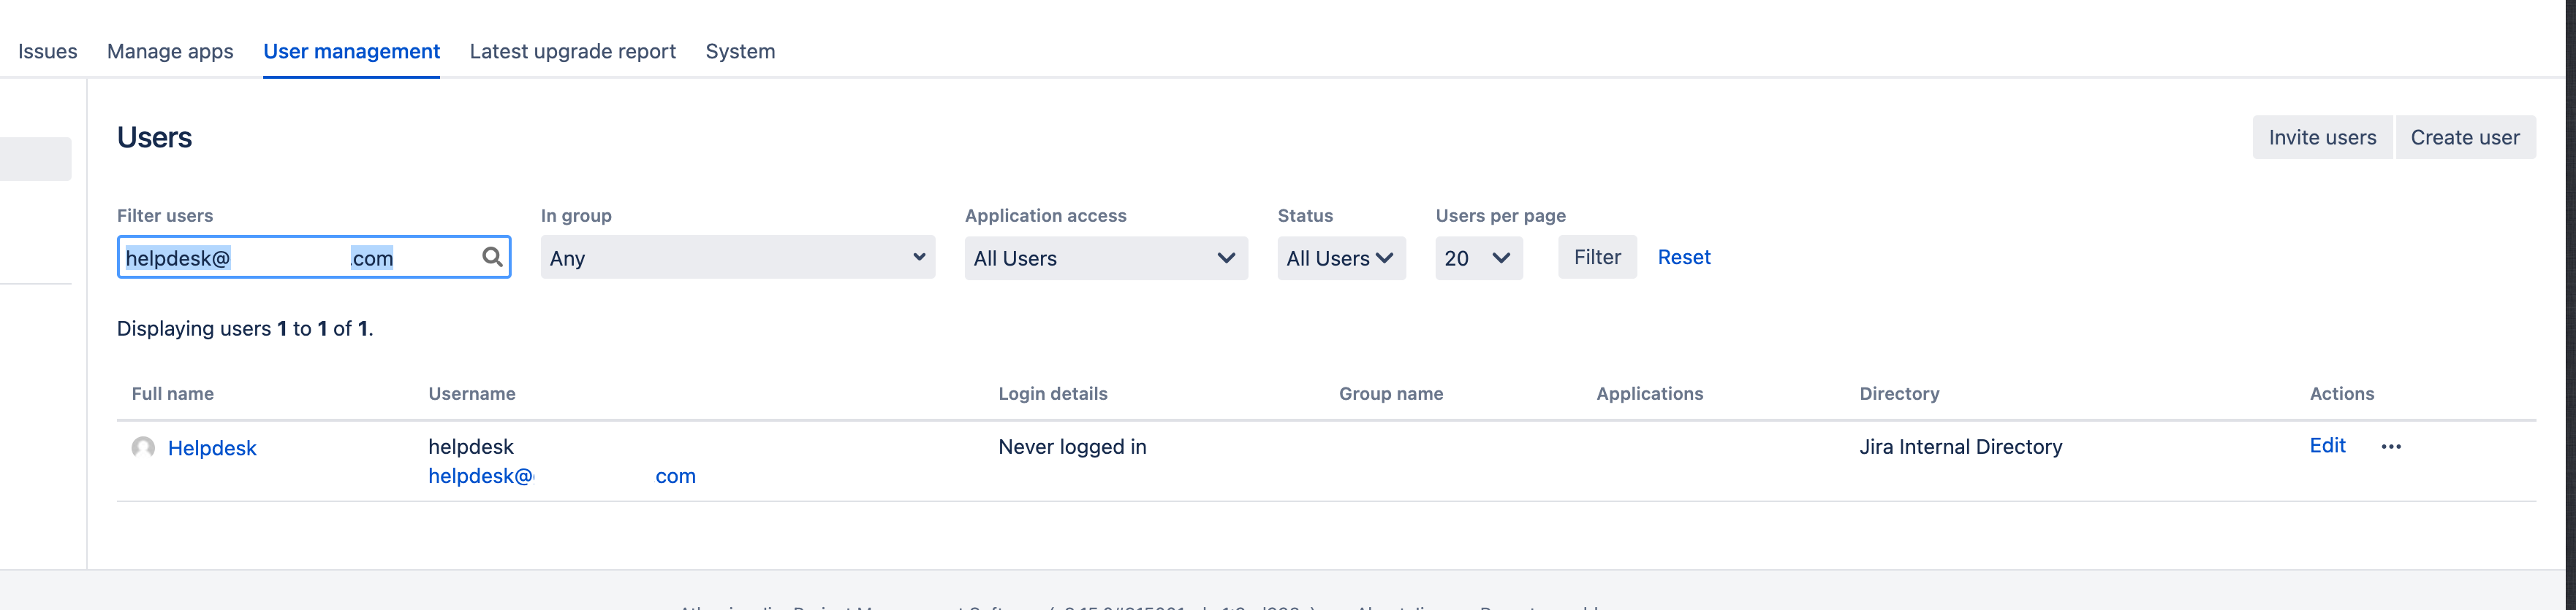Click the Applications column header
This screenshot has height=610, width=2576.
1650,393
